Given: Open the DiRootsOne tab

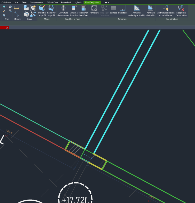Looking at the screenshot, I should tap(52, 2).
